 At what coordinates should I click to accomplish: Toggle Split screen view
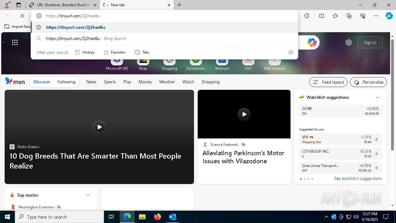click(x=322, y=16)
